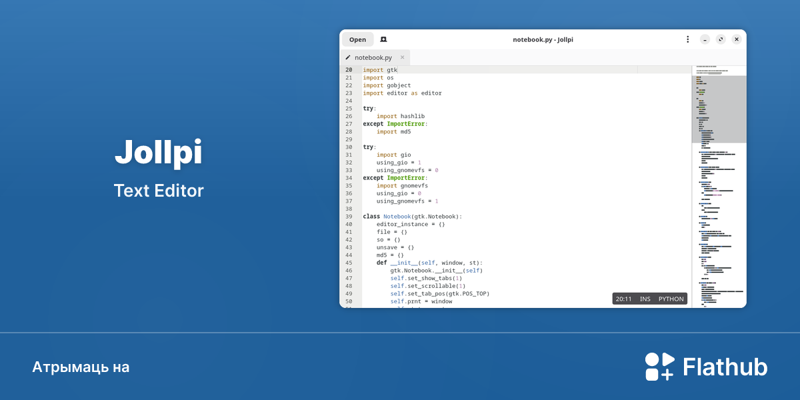Click the line 'class Notebook(gtk.Notebook):'
Screen dimensions: 800x400
pos(413,217)
